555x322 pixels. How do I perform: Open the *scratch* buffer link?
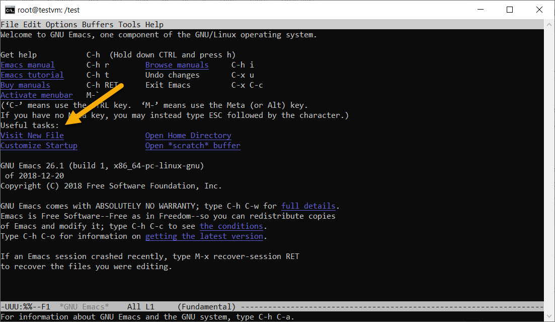coord(193,146)
